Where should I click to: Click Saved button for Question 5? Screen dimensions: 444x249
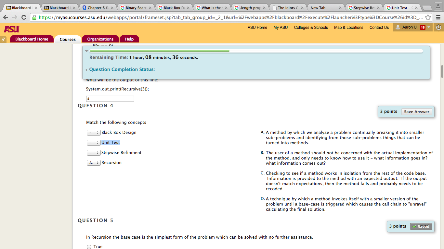(421, 226)
